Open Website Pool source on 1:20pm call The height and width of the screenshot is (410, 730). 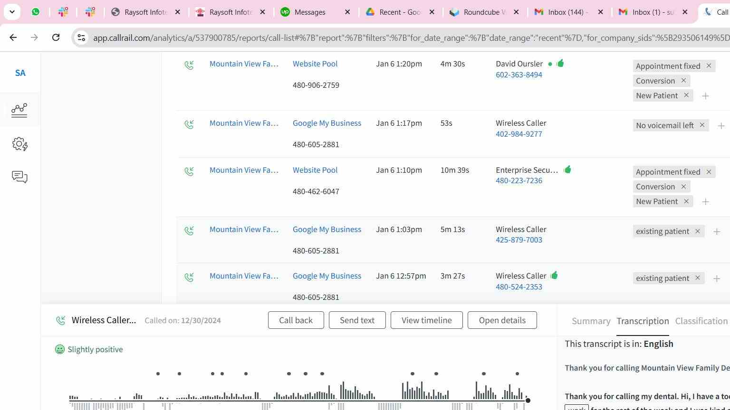pyautogui.click(x=315, y=64)
